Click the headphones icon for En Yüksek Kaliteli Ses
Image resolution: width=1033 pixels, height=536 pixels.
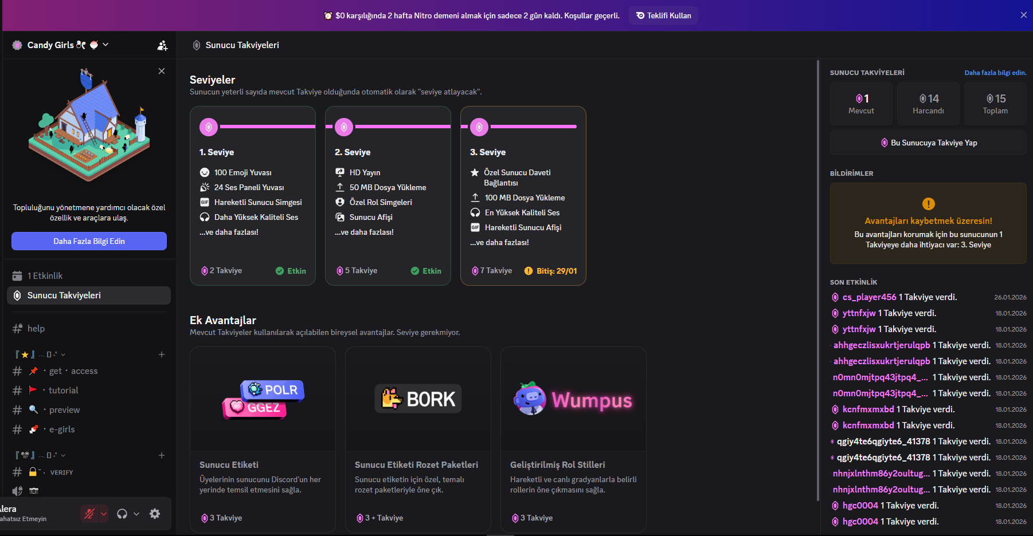pyautogui.click(x=475, y=212)
